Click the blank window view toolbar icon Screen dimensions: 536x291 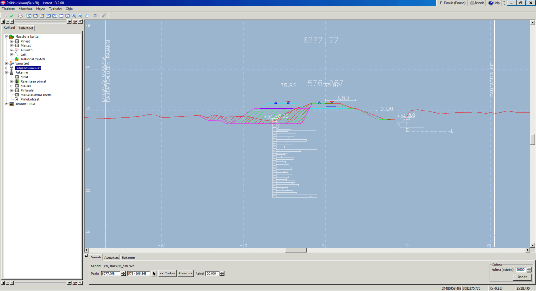tap(61, 16)
